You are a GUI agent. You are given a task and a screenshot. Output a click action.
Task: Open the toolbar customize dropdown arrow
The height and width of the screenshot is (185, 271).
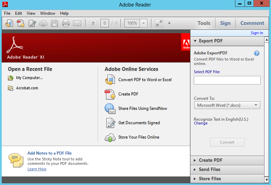coord(169,23)
